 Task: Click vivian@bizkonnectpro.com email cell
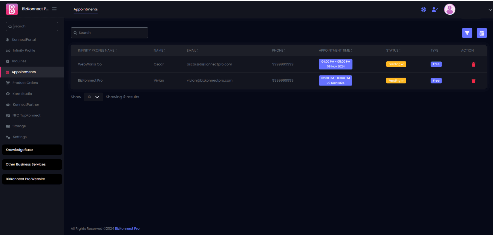click(x=209, y=80)
